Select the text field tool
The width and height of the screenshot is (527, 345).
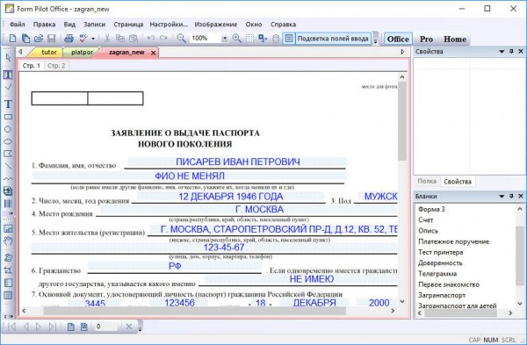point(8,75)
